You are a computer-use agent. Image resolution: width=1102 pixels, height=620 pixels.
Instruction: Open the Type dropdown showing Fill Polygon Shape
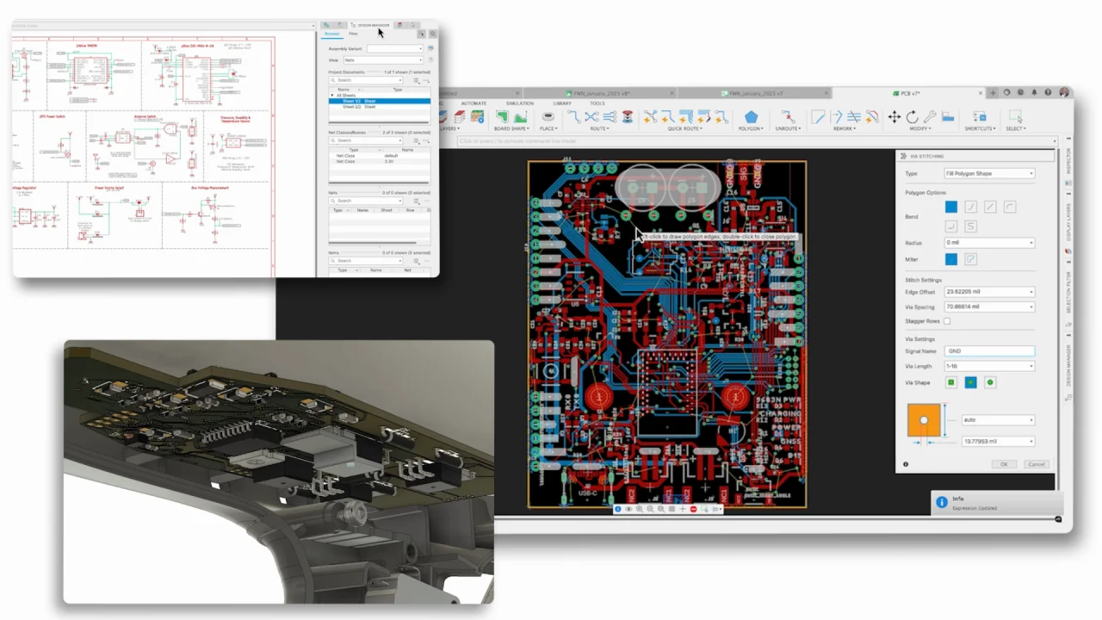coord(989,174)
